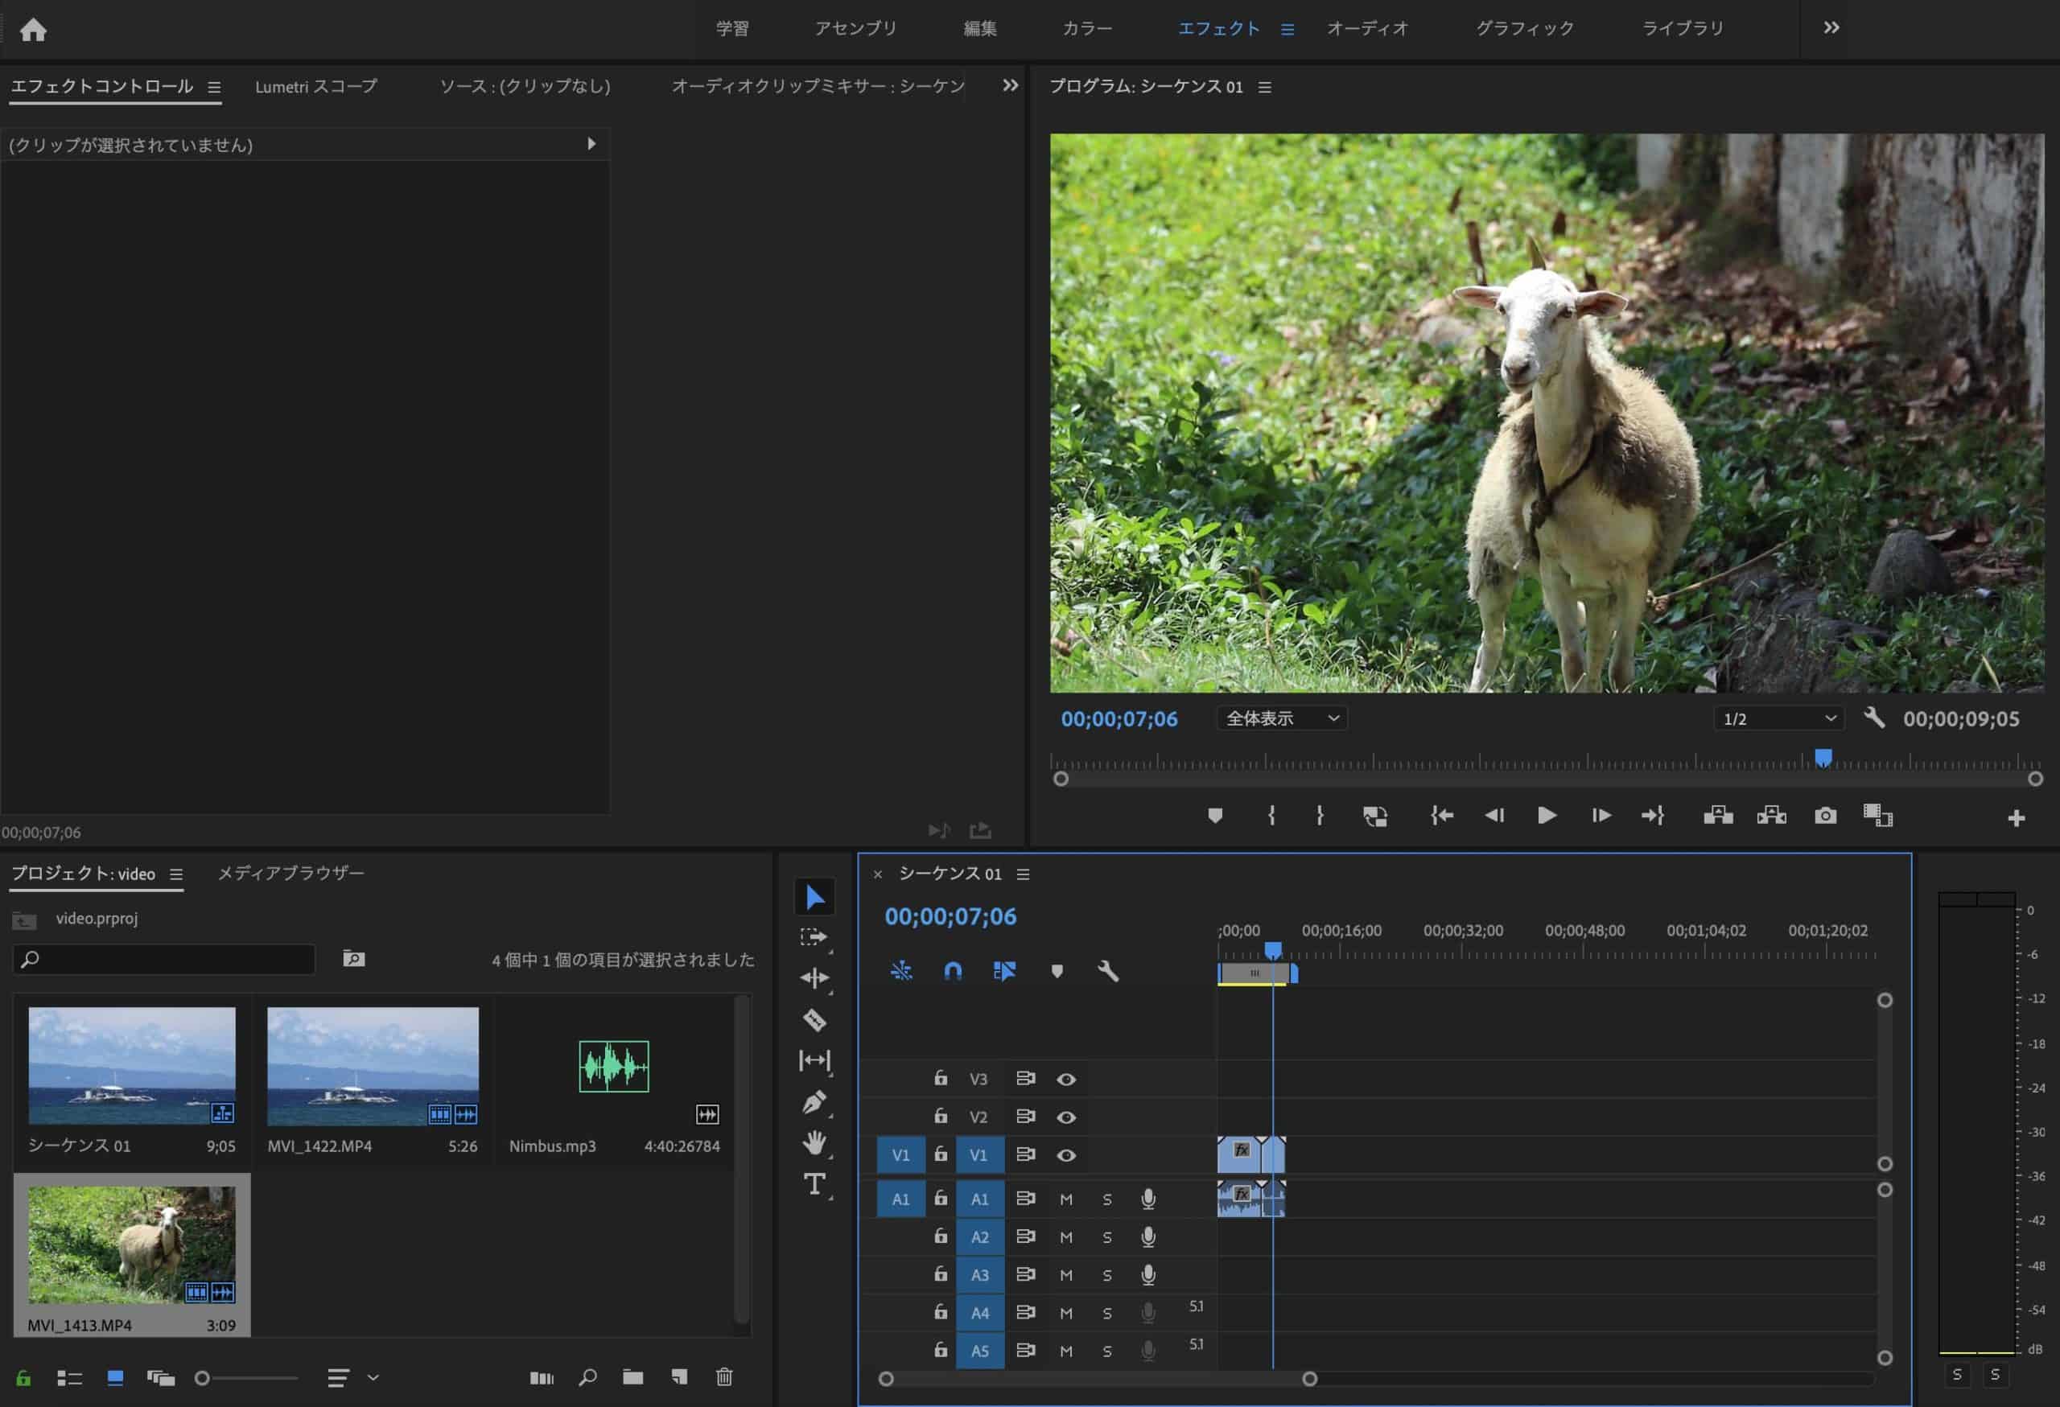Toggle lock on track V3
The height and width of the screenshot is (1407, 2060).
pos(941,1077)
